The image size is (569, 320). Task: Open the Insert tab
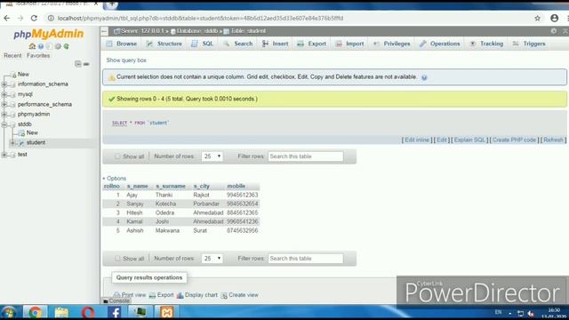point(276,44)
